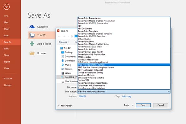Expand the Save as type combo box
186x124 pixels.
click(168, 92)
